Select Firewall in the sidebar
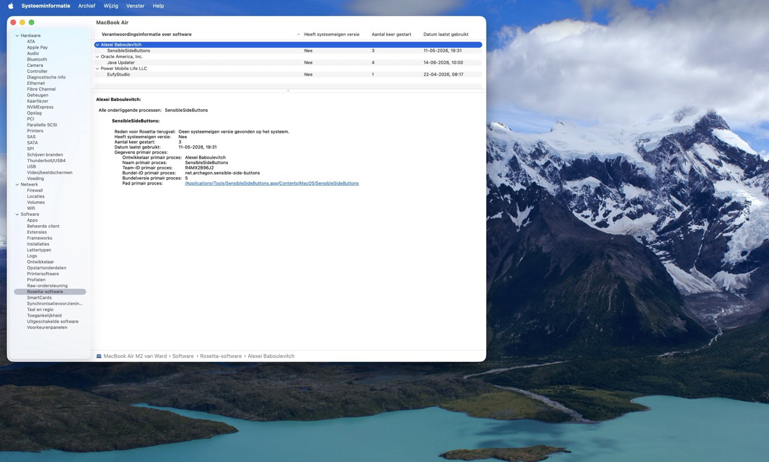 click(35, 190)
